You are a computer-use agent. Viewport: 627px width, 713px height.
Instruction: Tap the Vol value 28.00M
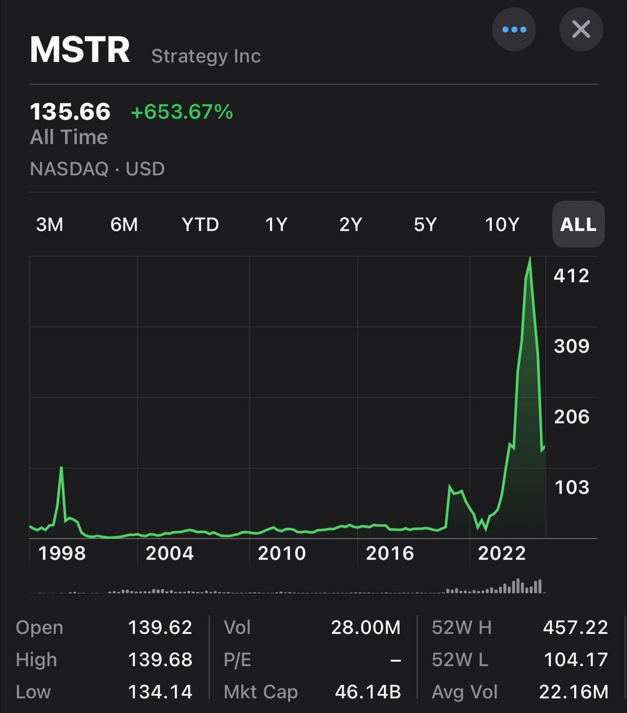click(x=366, y=627)
